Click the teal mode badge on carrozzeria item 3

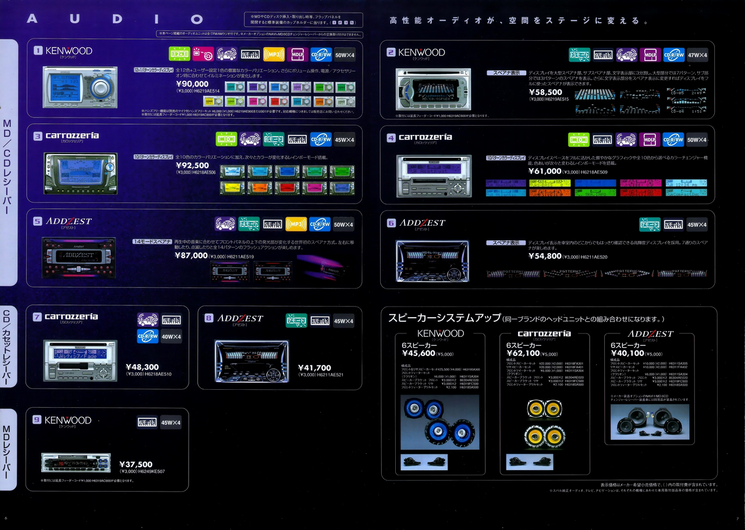pos(274,139)
